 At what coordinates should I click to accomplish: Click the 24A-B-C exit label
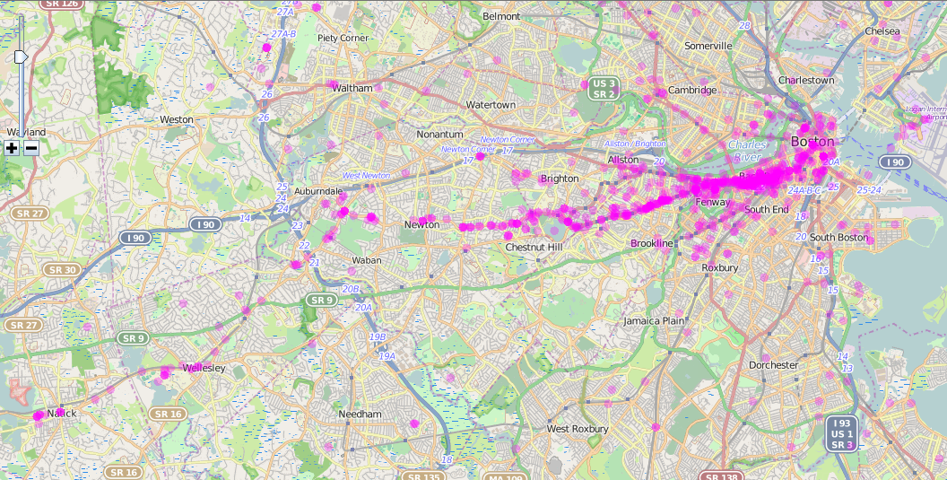pos(804,190)
